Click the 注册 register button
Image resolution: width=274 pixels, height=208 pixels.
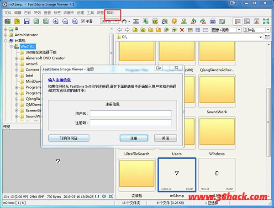point(133,138)
